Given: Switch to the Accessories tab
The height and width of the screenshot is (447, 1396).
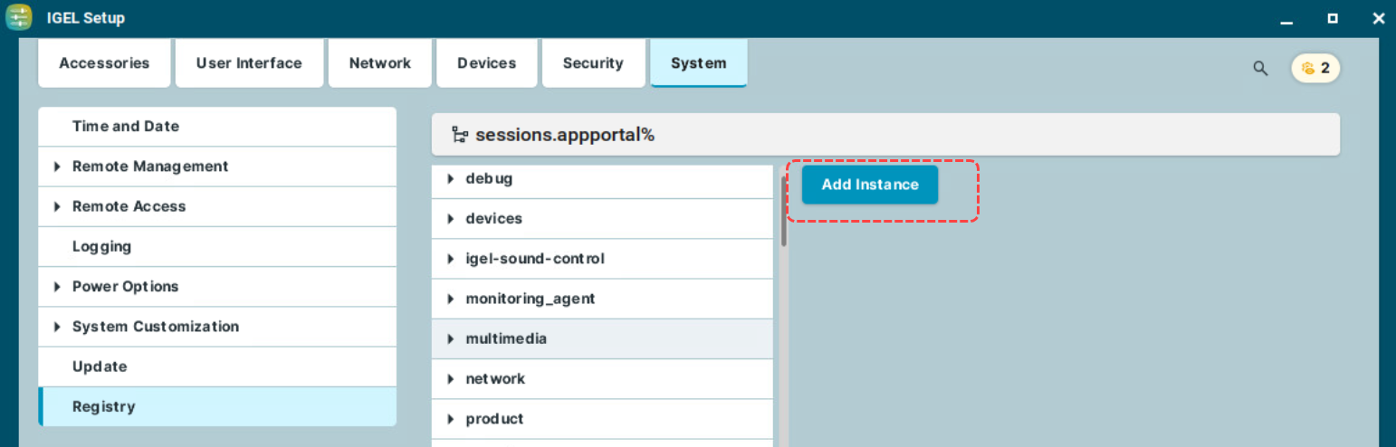Looking at the screenshot, I should 104,63.
